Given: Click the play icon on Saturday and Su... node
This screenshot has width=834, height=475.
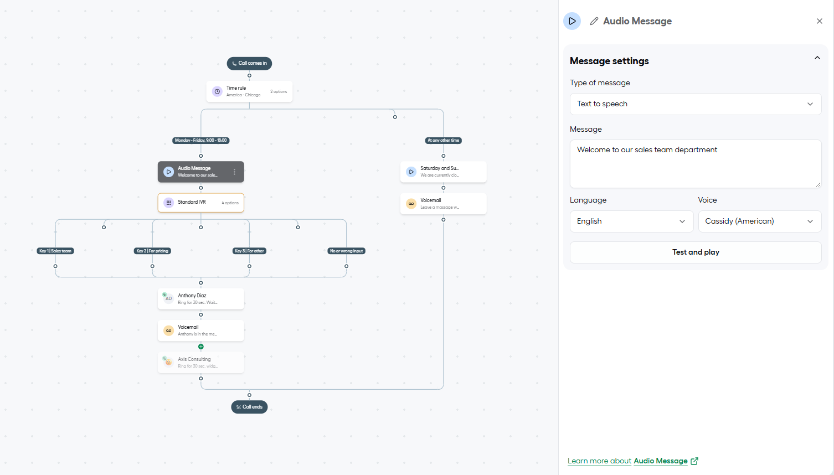Looking at the screenshot, I should pyautogui.click(x=411, y=172).
